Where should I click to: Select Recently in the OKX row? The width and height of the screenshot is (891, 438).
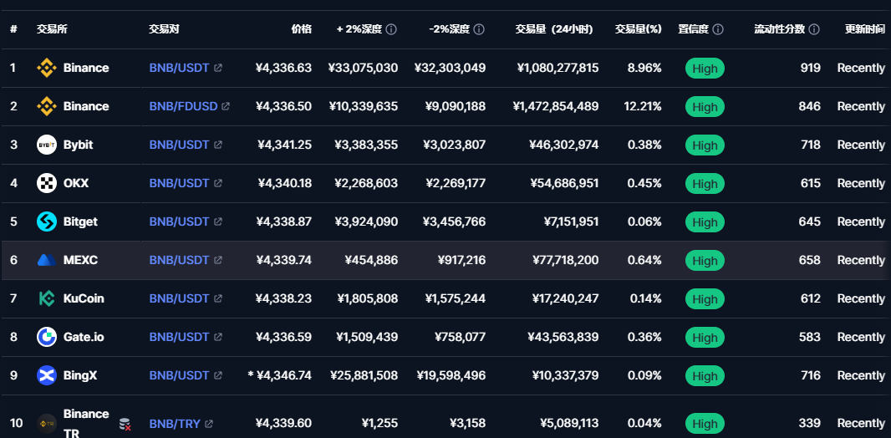861,183
